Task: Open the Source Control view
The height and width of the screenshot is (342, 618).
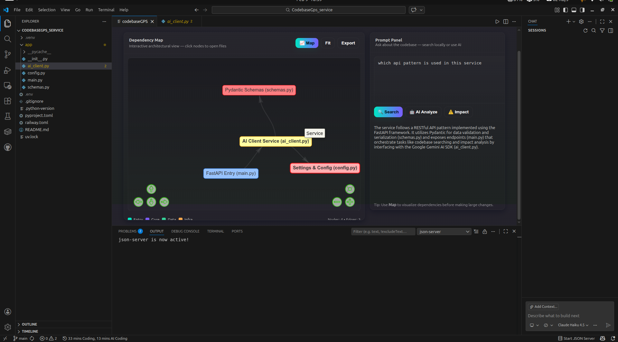Action: click(x=8, y=54)
